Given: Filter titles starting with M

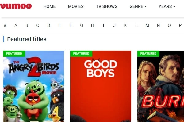Looking at the screenshot, I should click(x=147, y=25).
